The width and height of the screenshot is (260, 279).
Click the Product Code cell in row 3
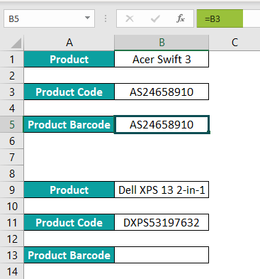click(x=69, y=92)
